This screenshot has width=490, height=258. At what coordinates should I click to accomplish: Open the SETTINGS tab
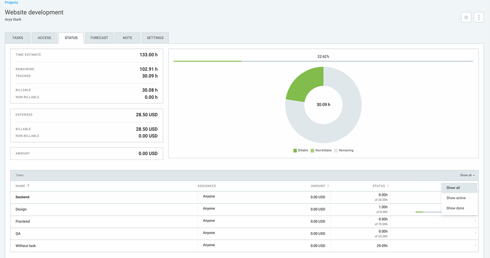[155, 38]
